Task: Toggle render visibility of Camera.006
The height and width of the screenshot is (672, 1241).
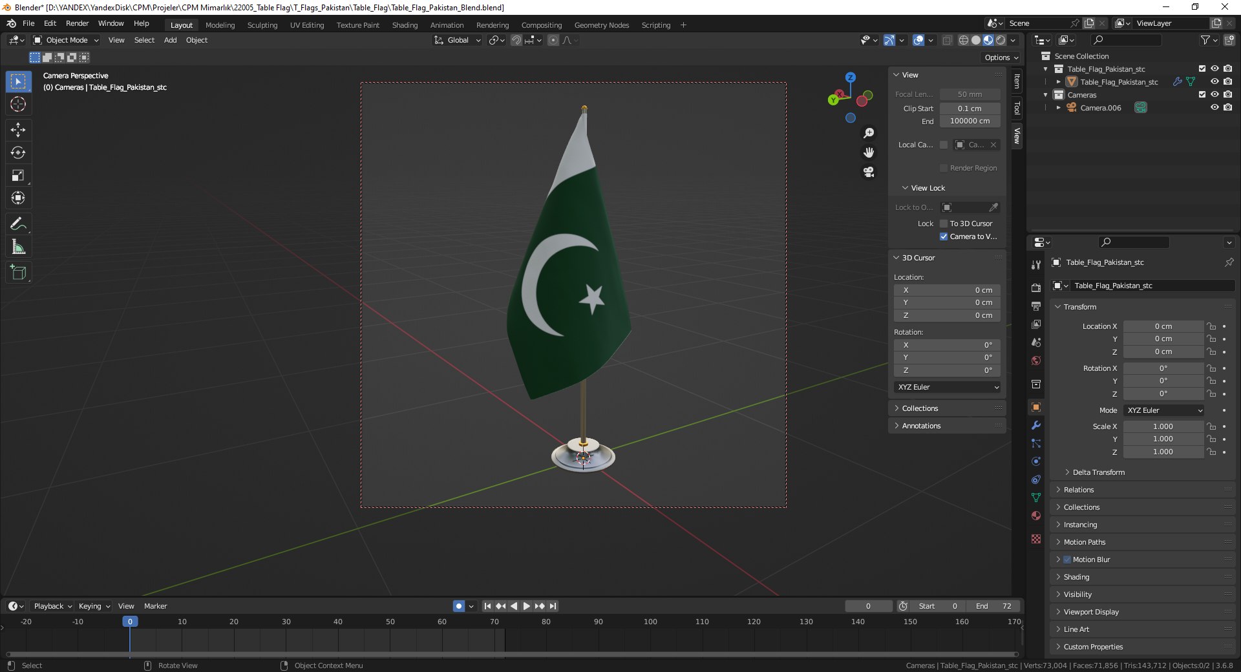Action: click(1227, 107)
